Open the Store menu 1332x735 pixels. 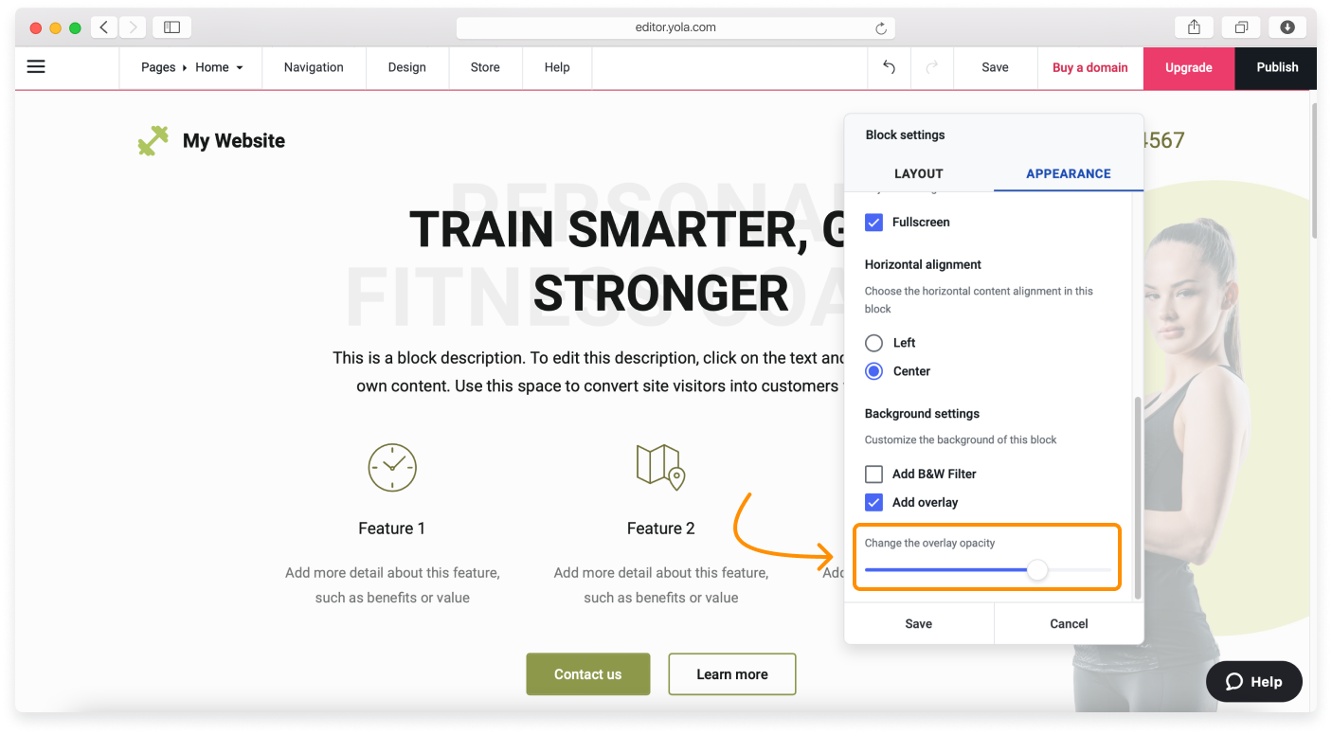[x=485, y=67]
